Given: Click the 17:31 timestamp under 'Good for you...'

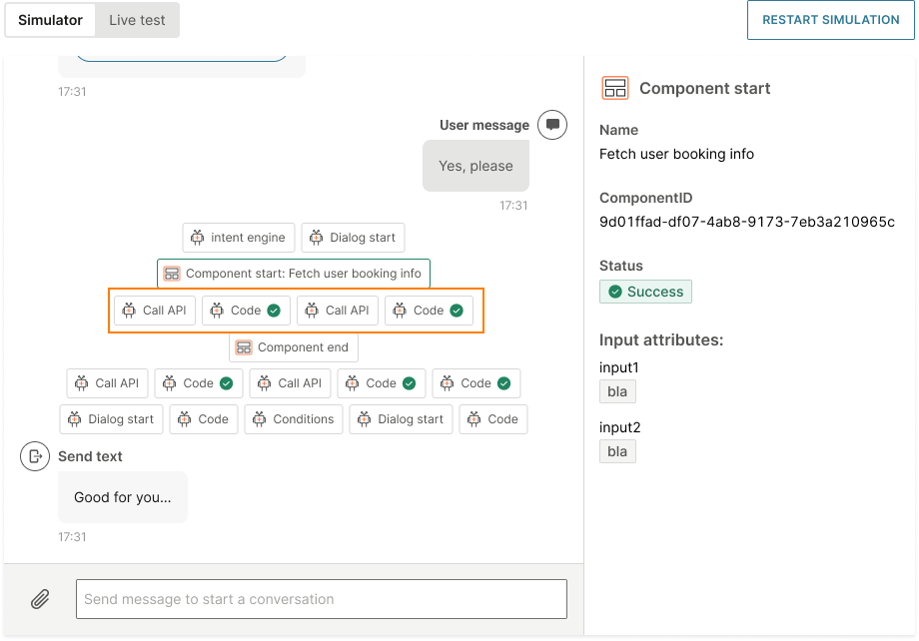Looking at the screenshot, I should 72,537.
